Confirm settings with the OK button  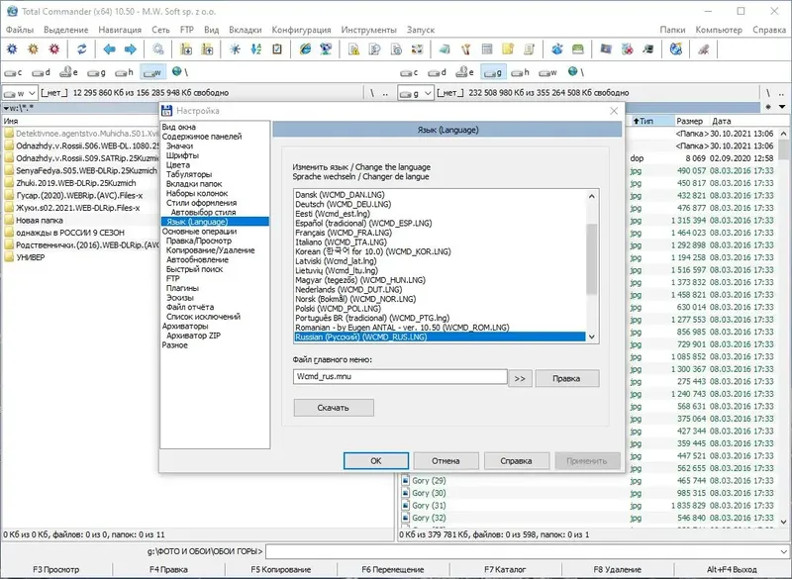click(377, 459)
